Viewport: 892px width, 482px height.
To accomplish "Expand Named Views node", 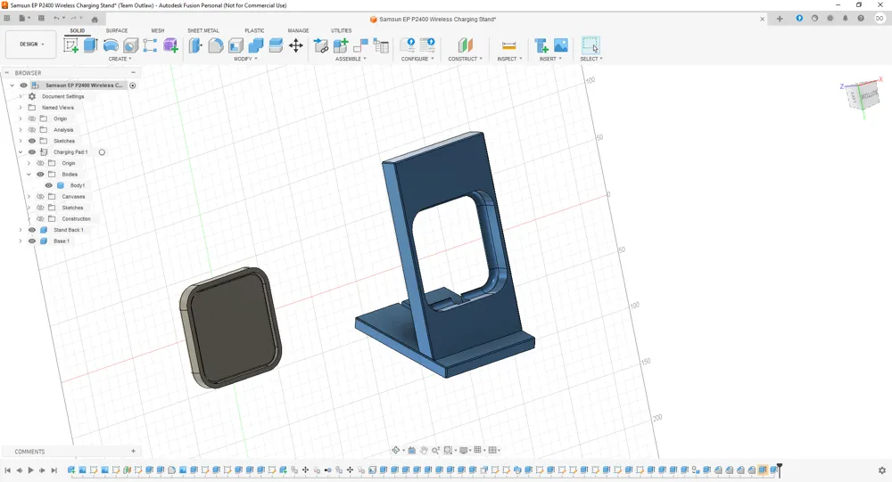I will click(21, 108).
